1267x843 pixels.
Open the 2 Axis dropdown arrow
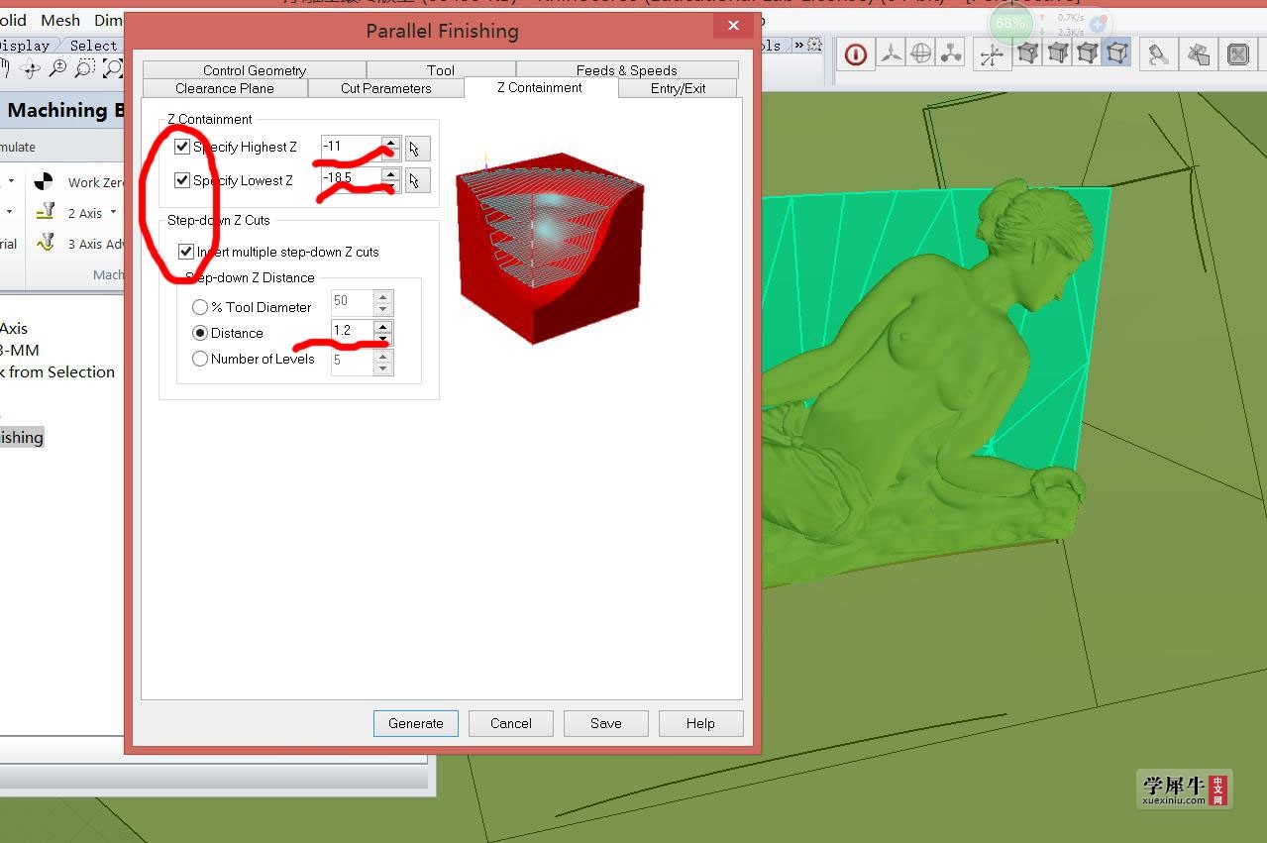113,212
